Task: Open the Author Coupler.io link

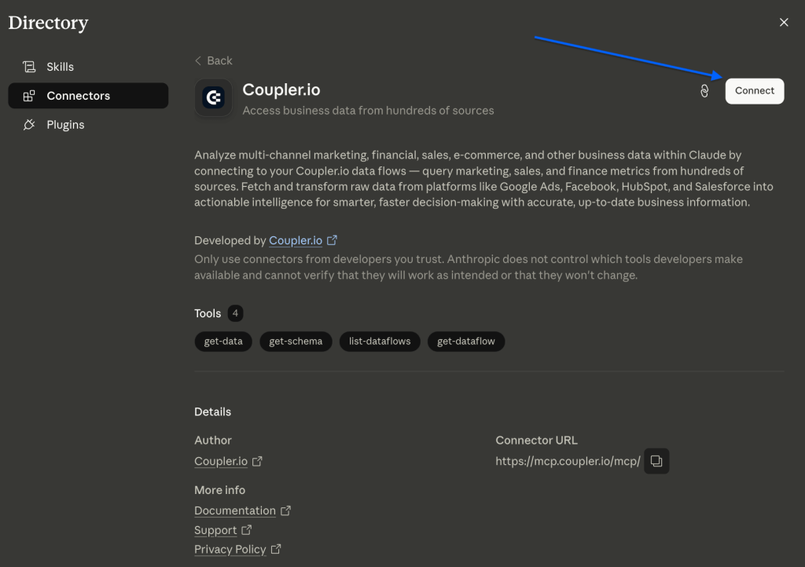Action: point(221,462)
